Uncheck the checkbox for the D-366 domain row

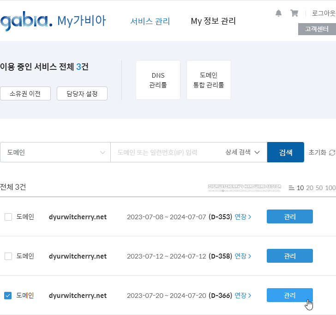(8, 296)
